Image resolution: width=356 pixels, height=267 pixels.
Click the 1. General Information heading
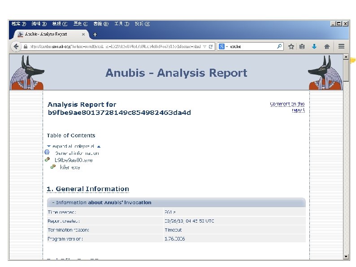click(x=88, y=189)
